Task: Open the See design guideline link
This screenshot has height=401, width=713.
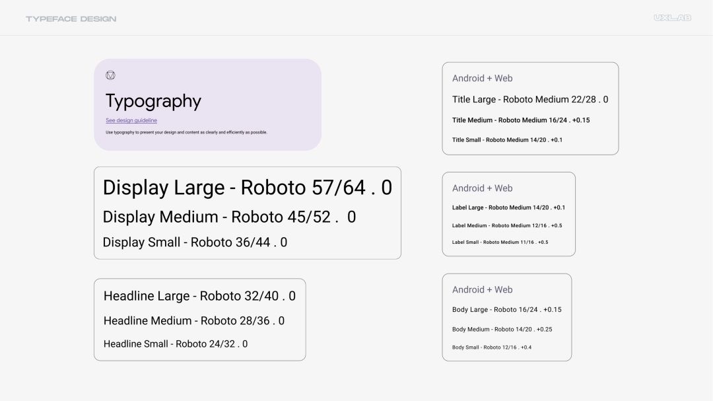Action: click(x=131, y=120)
